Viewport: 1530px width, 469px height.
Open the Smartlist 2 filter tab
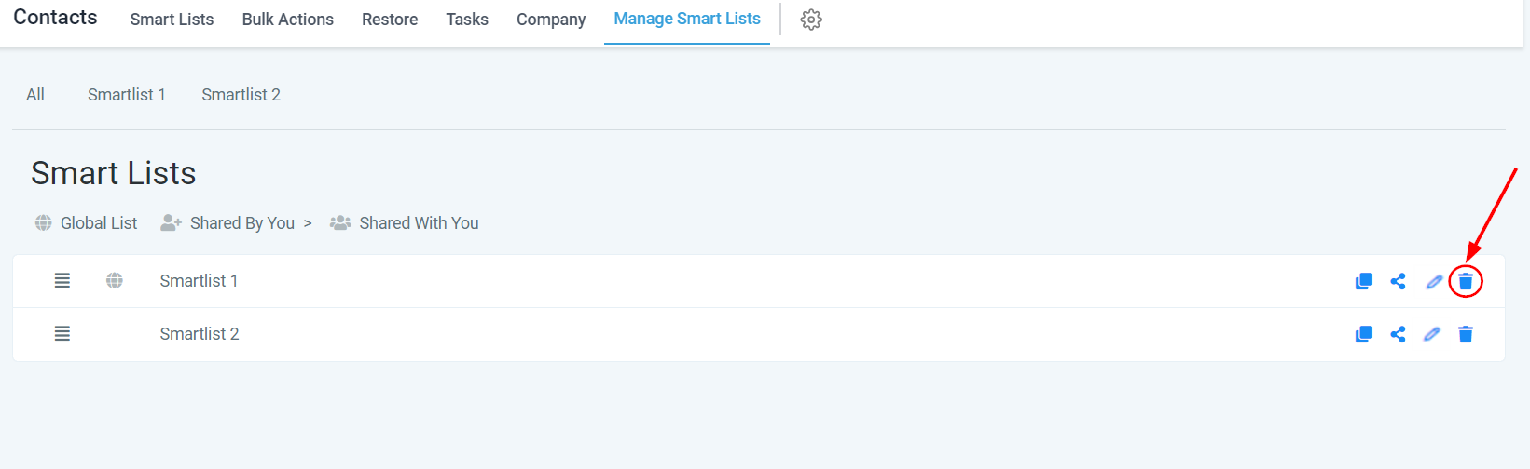(x=241, y=95)
